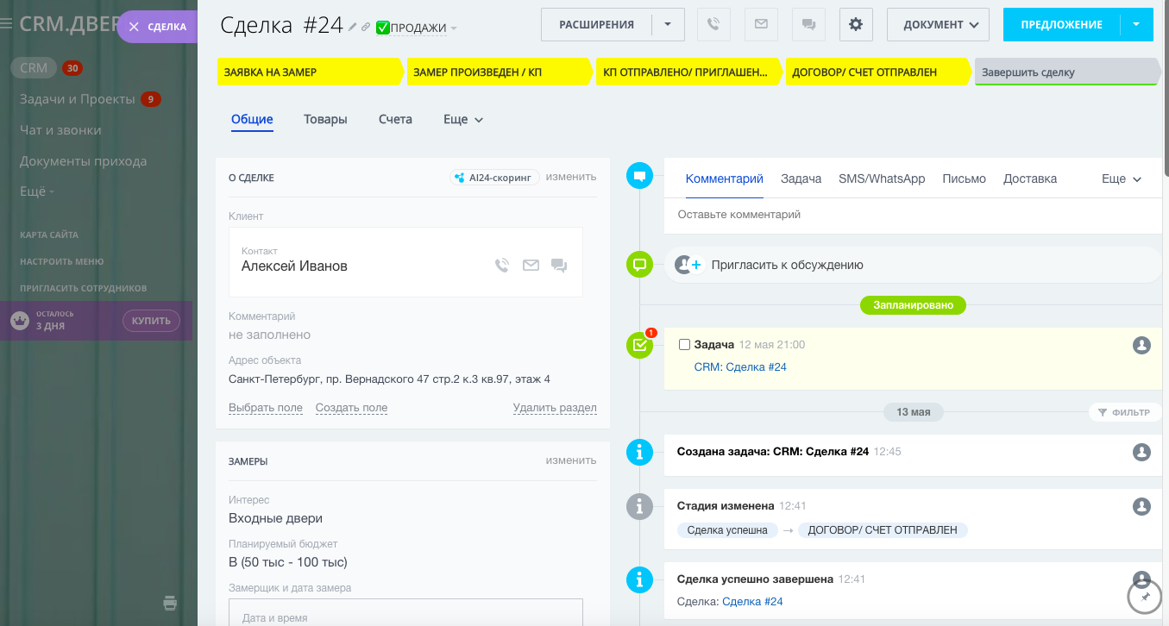Click the Создать поле link
The height and width of the screenshot is (626, 1169).
pos(350,407)
